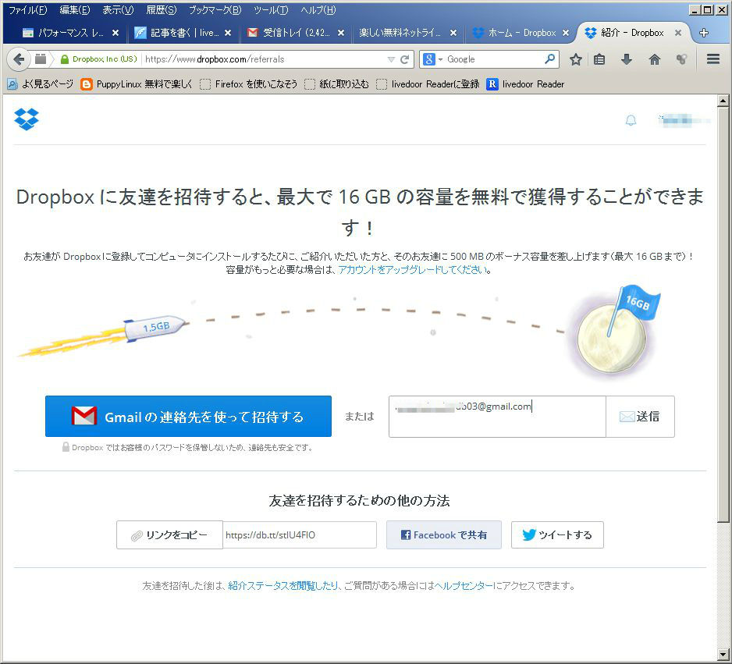Open the 編集 menu
This screenshot has width=732, height=664.
[75, 10]
